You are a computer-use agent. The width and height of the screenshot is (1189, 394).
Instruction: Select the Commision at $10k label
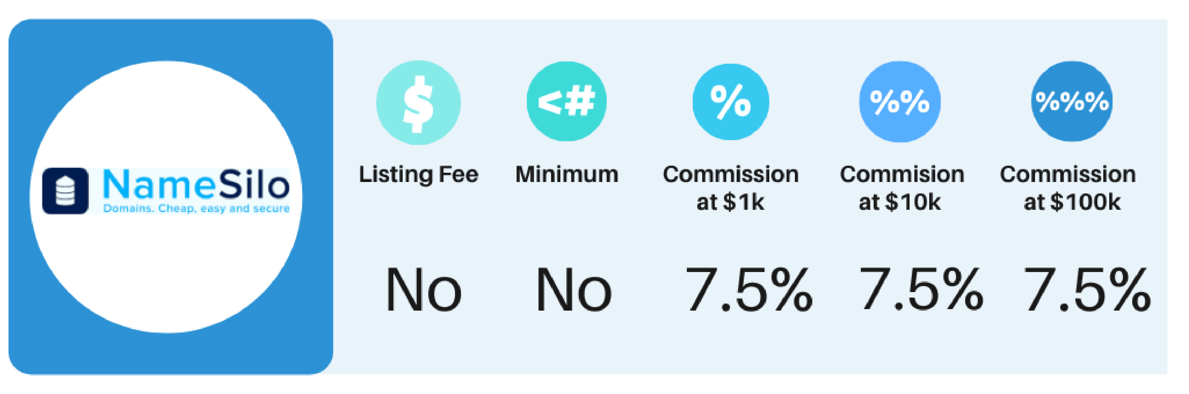coord(902,188)
